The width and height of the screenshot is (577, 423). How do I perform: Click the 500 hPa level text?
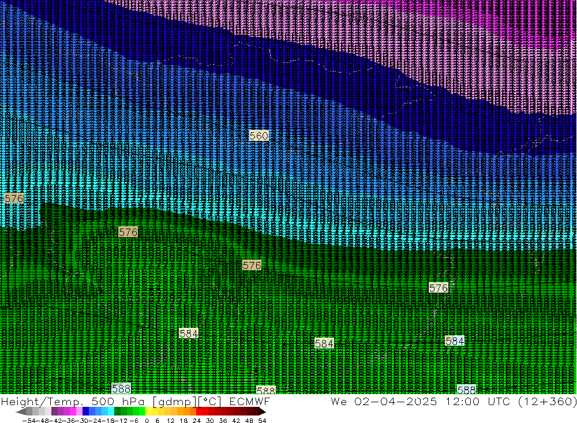(x=118, y=402)
